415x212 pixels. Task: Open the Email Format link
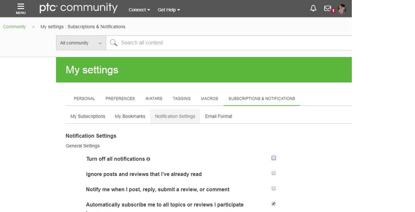219,116
